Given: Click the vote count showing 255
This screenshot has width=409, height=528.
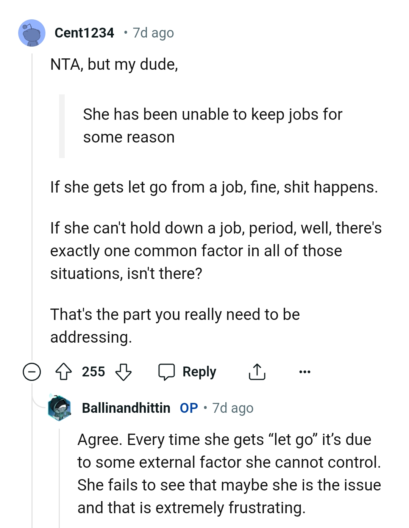Looking at the screenshot, I should (94, 371).
